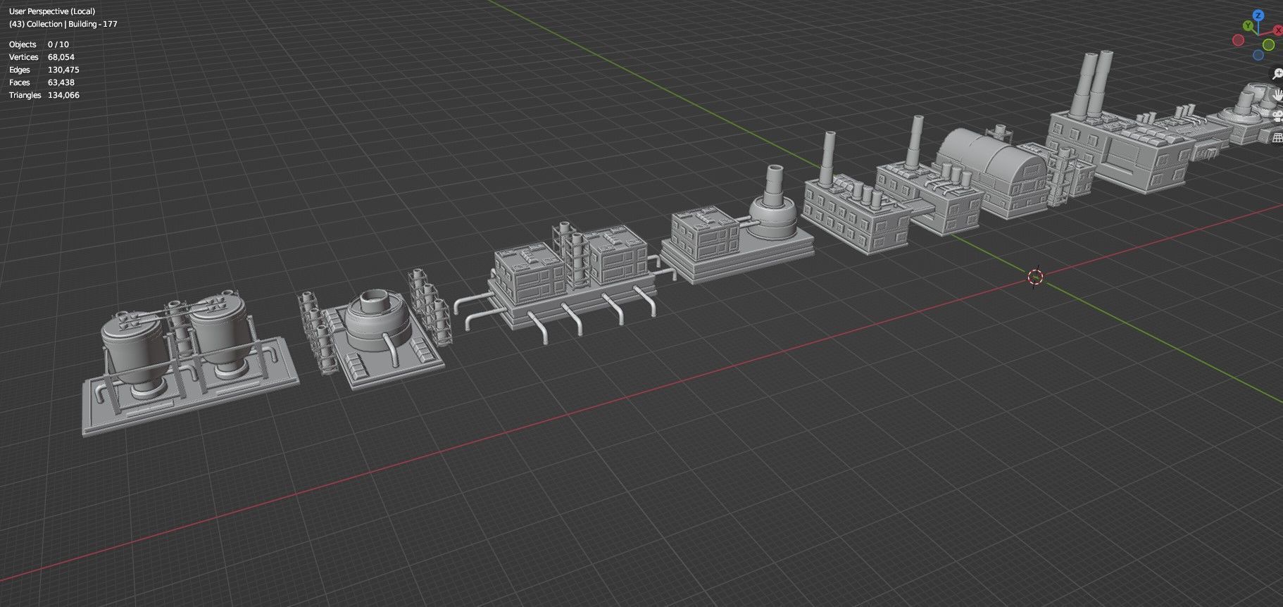Screen dimensions: 1283x607
Task: Click the blue Z axis gizmo ball
Action: click(1258, 15)
